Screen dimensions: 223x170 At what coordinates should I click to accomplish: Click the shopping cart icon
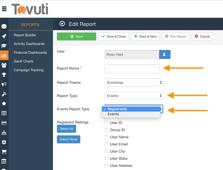pos(4,152)
